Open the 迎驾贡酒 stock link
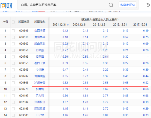 (x=40, y=109)
